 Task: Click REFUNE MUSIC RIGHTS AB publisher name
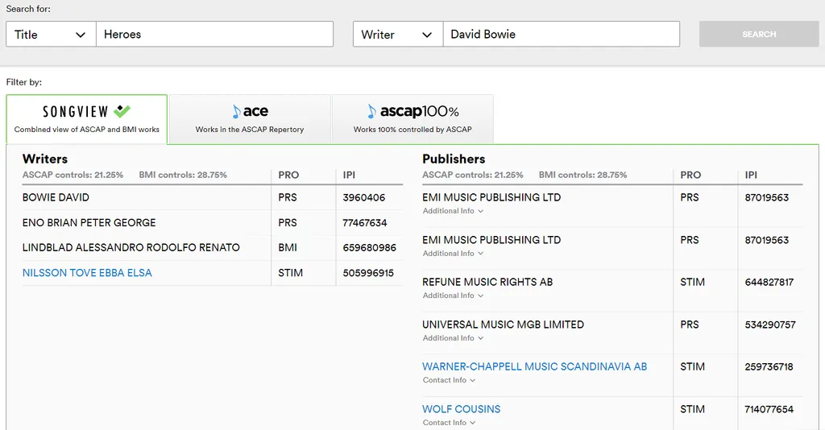point(487,282)
